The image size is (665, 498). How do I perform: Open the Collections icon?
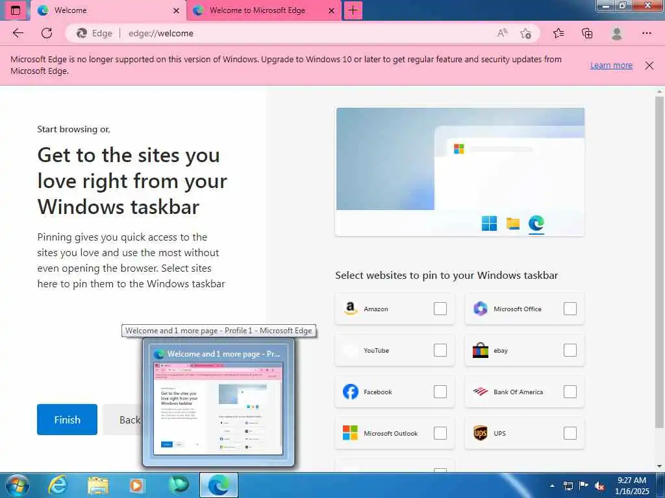tap(587, 33)
